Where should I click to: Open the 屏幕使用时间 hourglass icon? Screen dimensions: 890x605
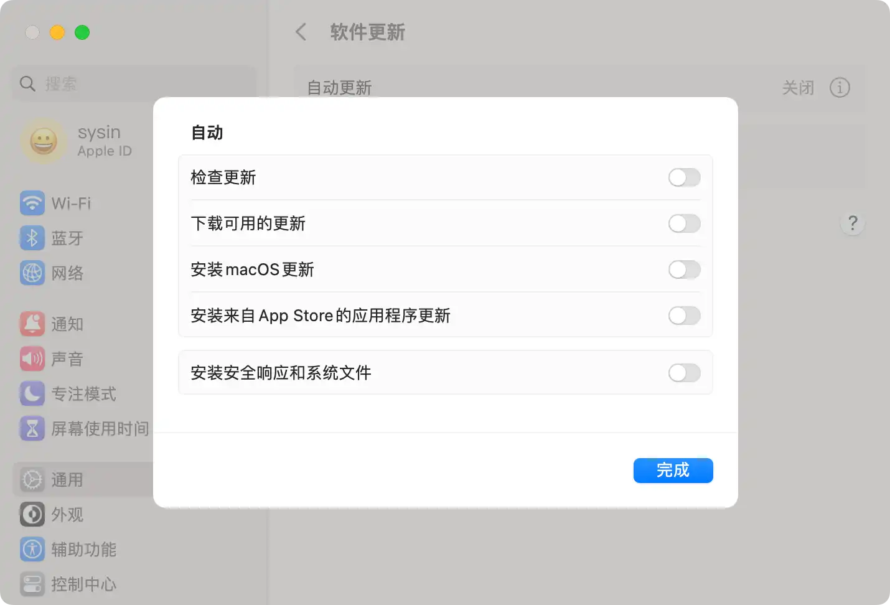(x=32, y=428)
